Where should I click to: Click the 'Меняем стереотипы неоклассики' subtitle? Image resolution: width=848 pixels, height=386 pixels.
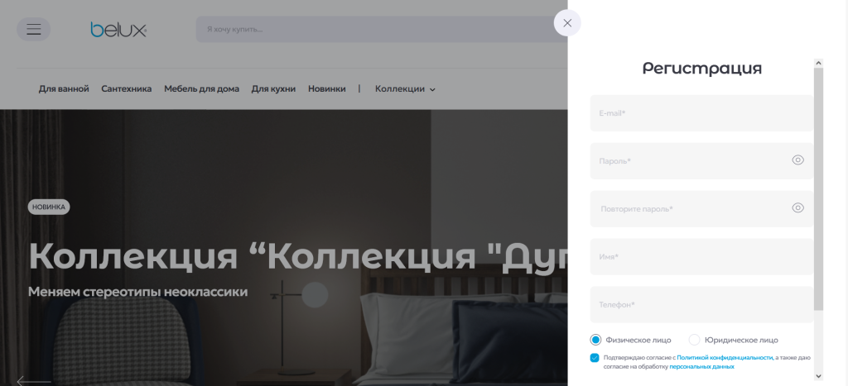click(x=138, y=292)
